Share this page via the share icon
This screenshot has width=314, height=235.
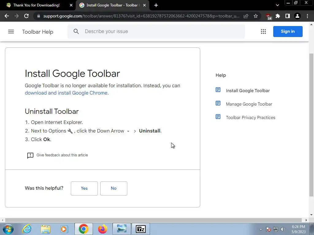(x=246, y=16)
